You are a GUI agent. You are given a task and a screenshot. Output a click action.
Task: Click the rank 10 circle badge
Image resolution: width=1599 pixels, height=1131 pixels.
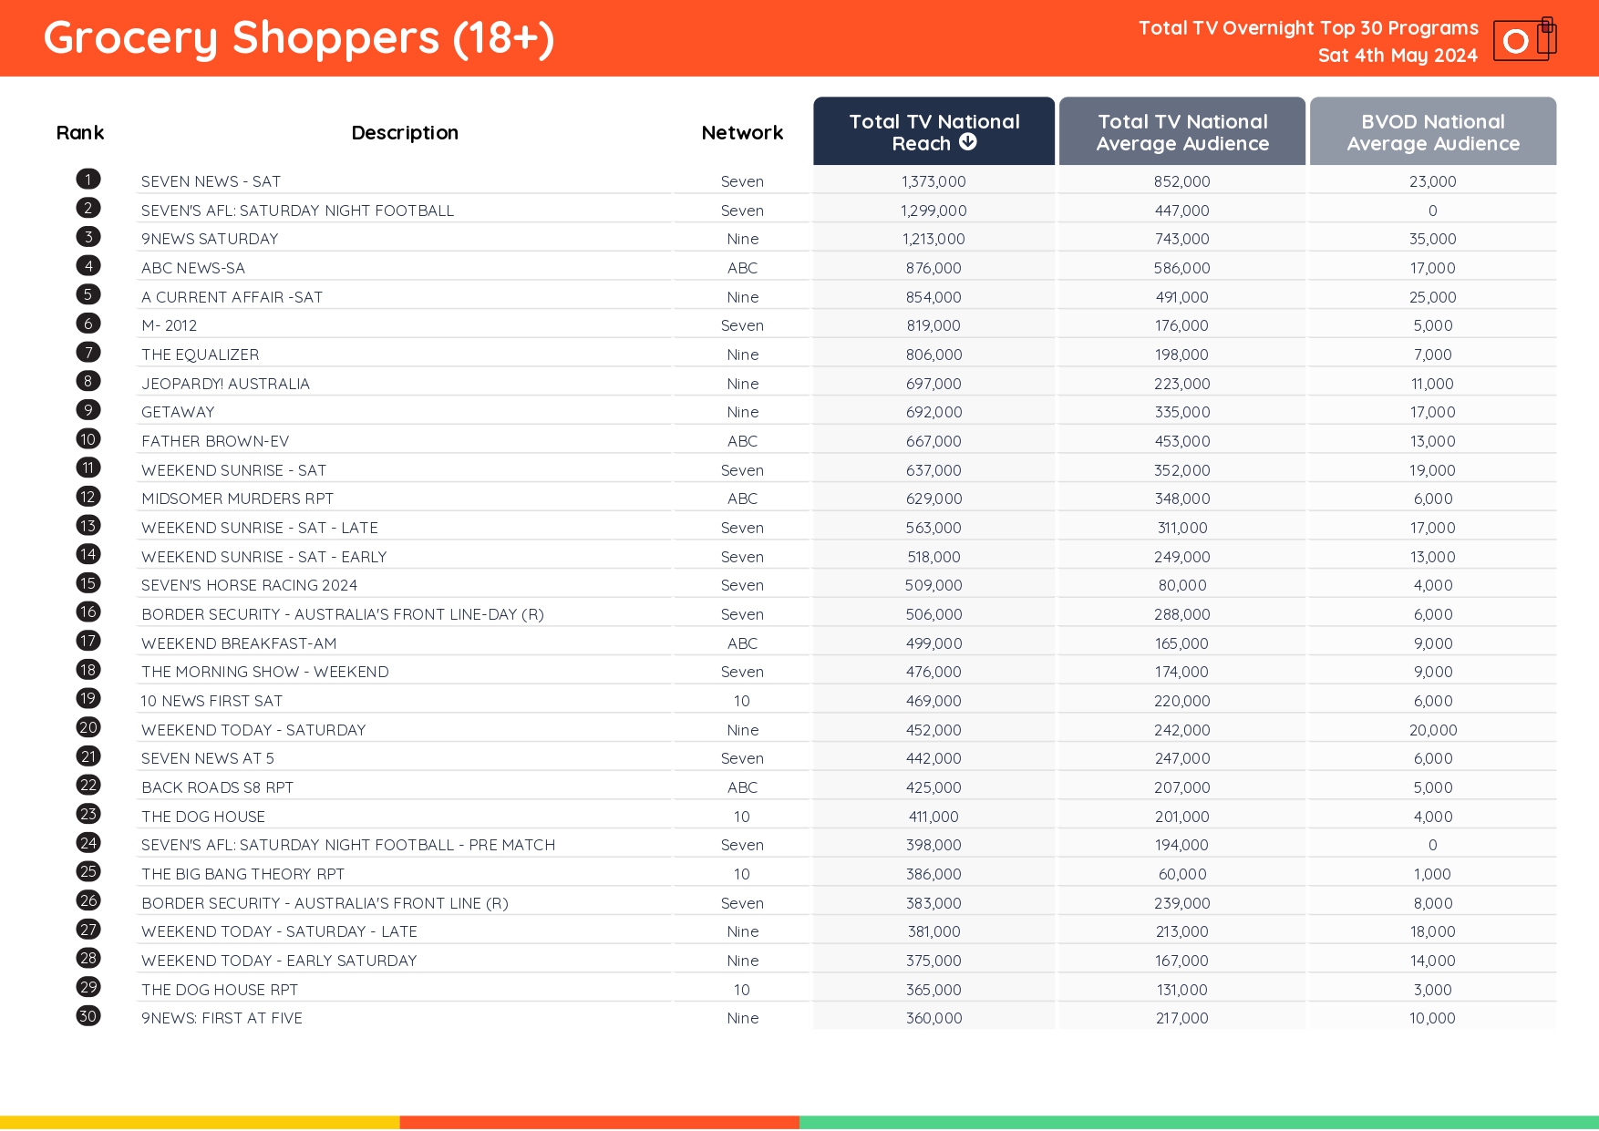[88, 439]
